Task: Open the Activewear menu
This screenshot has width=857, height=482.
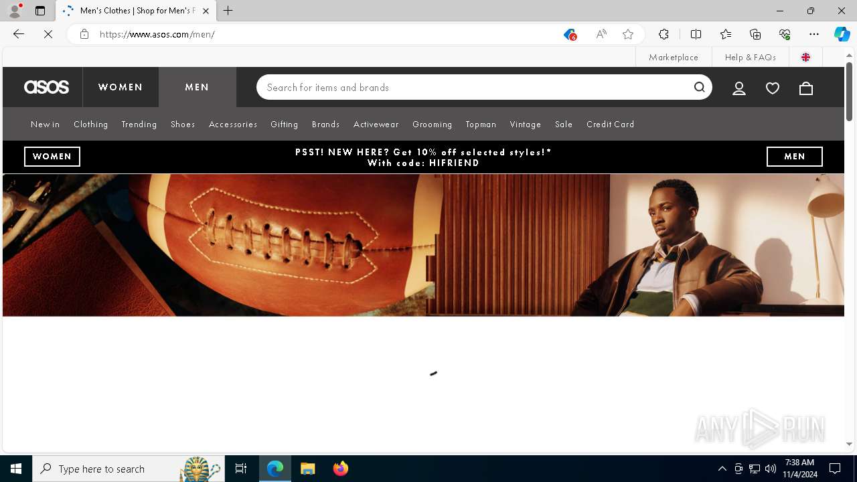Action: pos(376,125)
